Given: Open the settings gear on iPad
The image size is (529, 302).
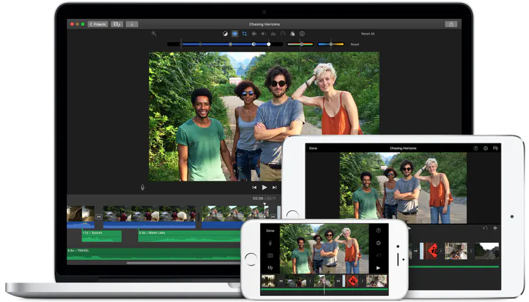Looking at the screenshot, I should click(486, 148).
